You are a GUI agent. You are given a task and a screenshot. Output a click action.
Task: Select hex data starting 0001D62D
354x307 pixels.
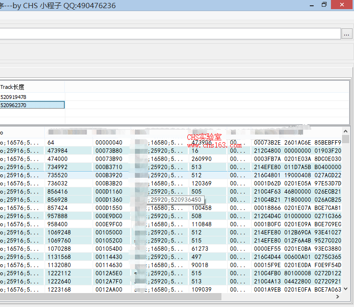pos(297,184)
